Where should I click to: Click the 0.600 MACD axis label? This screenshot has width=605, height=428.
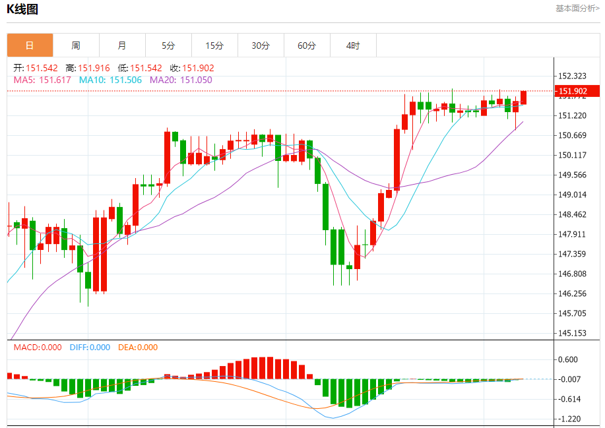(568, 360)
